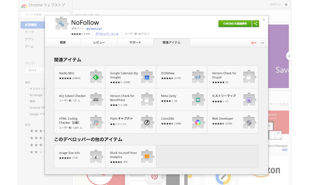This screenshot has height=185, width=313.
Task: Open the Google Calendar extension icon
Action: pos(147,77)
